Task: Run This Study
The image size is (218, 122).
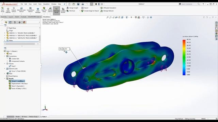Action: (x=44, y=9)
